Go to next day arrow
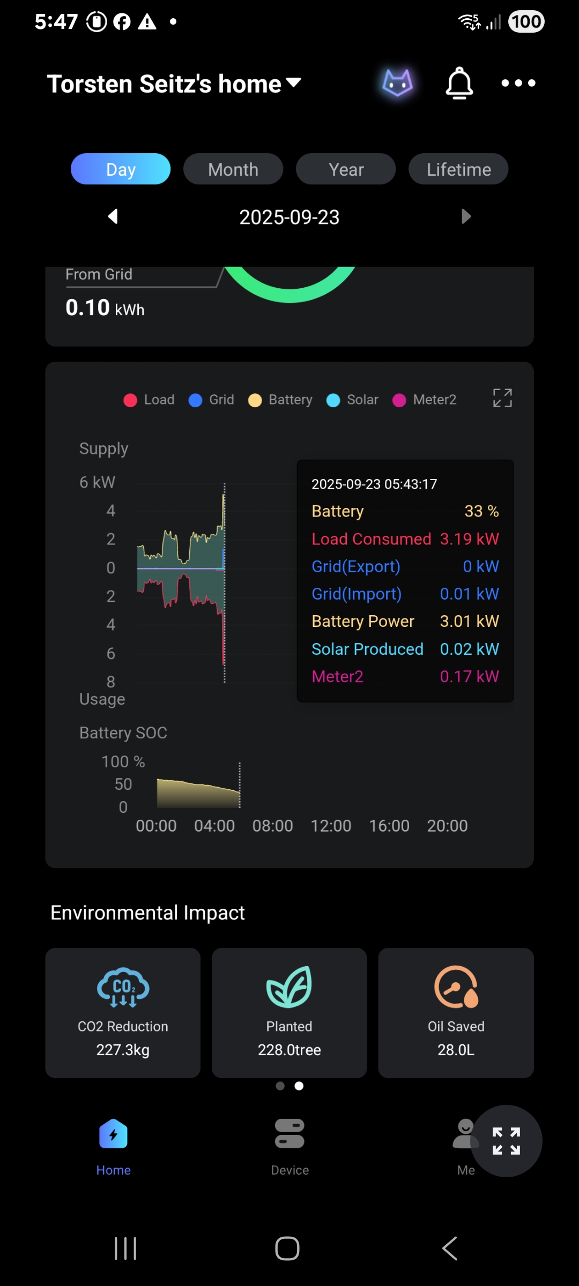Screen dimensions: 579x1286 (x=466, y=216)
